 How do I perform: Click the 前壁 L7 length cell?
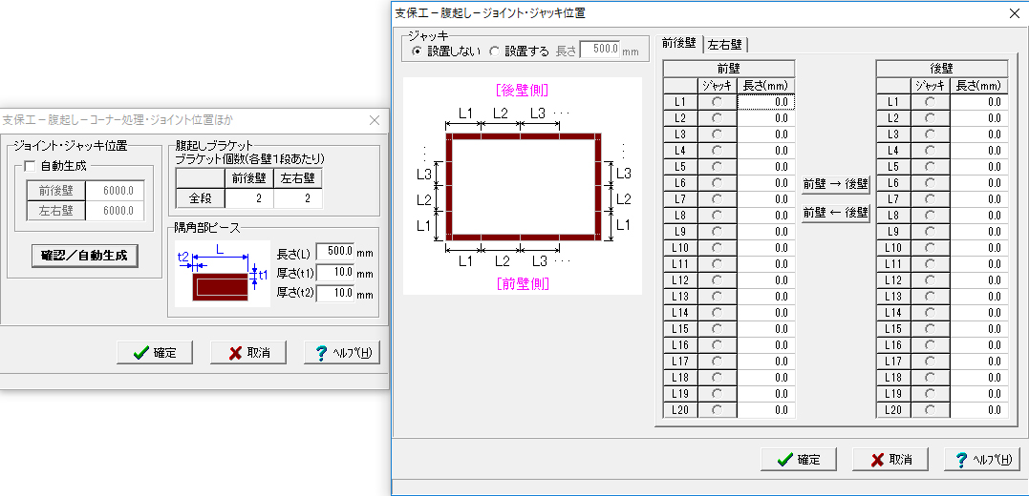pos(766,199)
